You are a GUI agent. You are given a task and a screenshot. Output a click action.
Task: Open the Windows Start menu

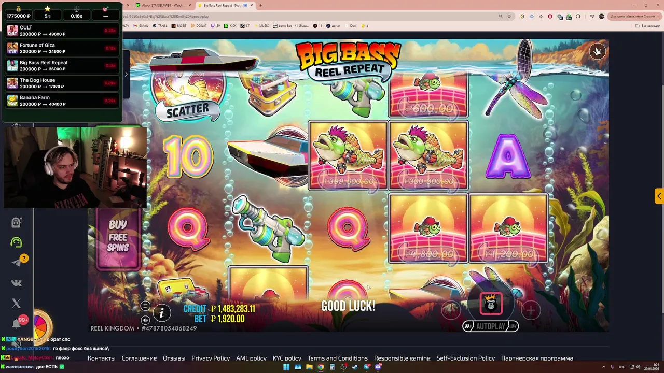(286, 367)
